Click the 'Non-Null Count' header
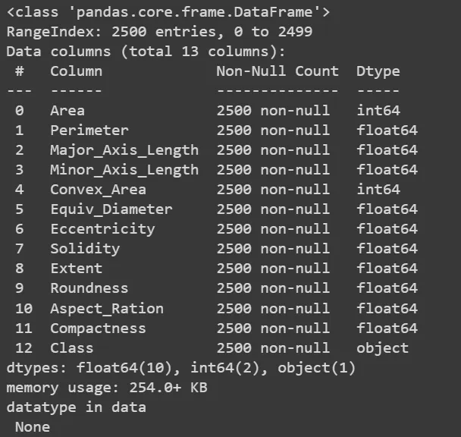Viewport: 461px width, 437px height. [277, 71]
